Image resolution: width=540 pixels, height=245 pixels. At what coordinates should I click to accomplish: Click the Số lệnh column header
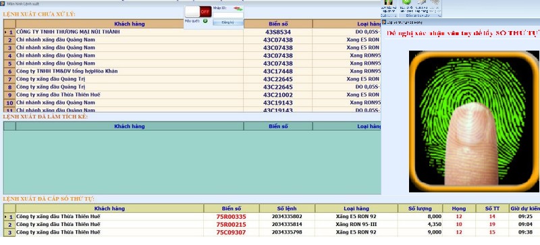(287, 208)
